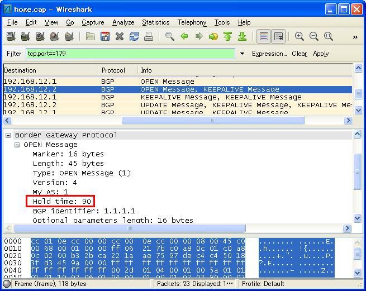Viewport: 366px width, 291px height.
Task: Open the capture interfaces list icon
Action: pos(11,36)
